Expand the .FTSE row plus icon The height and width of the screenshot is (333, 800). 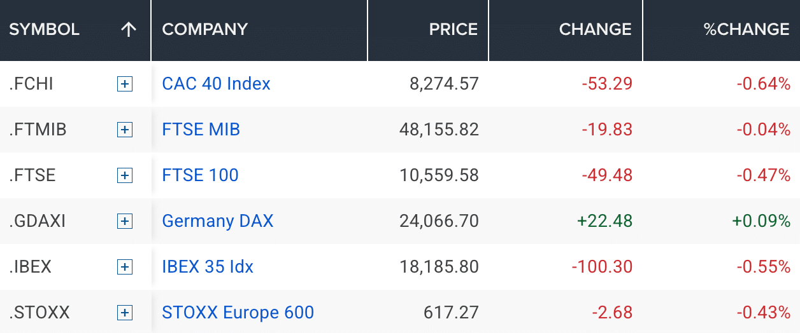coord(125,175)
